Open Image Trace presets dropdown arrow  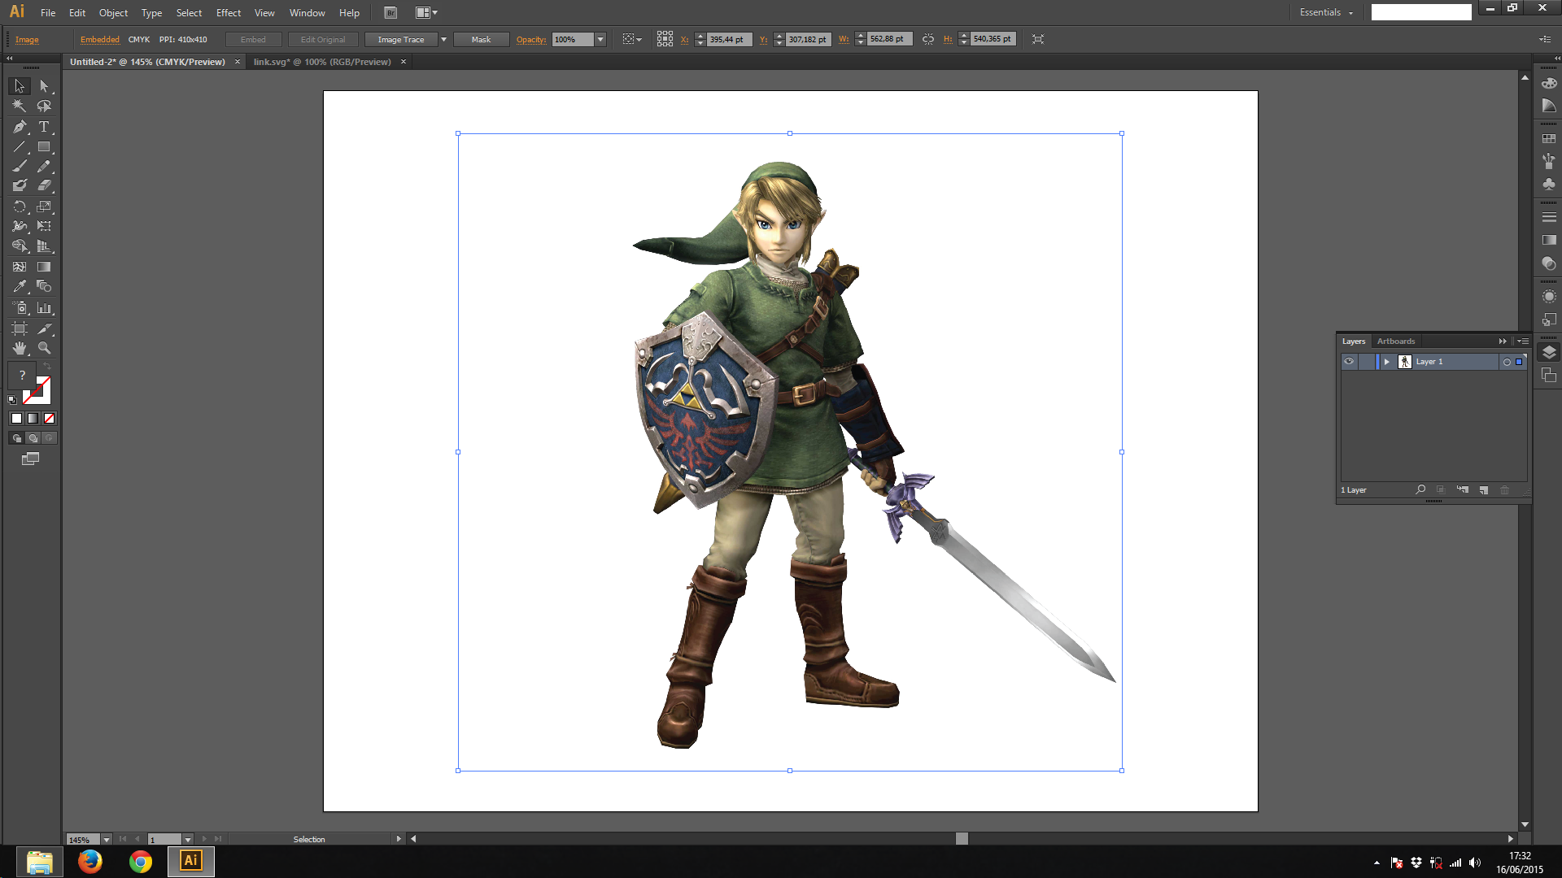[x=443, y=39]
